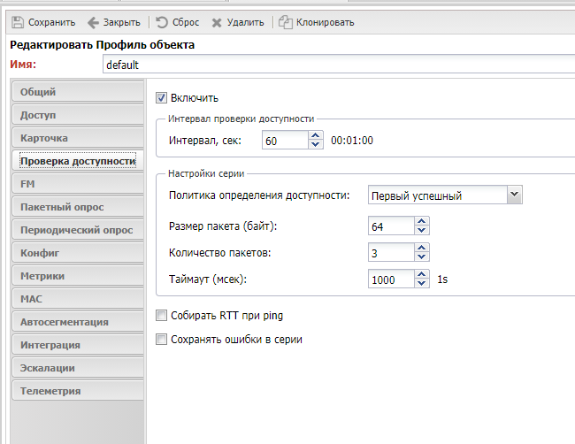Switch to the Телеметрия tab
The width and height of the screenshot is (575, 444).
78,391
